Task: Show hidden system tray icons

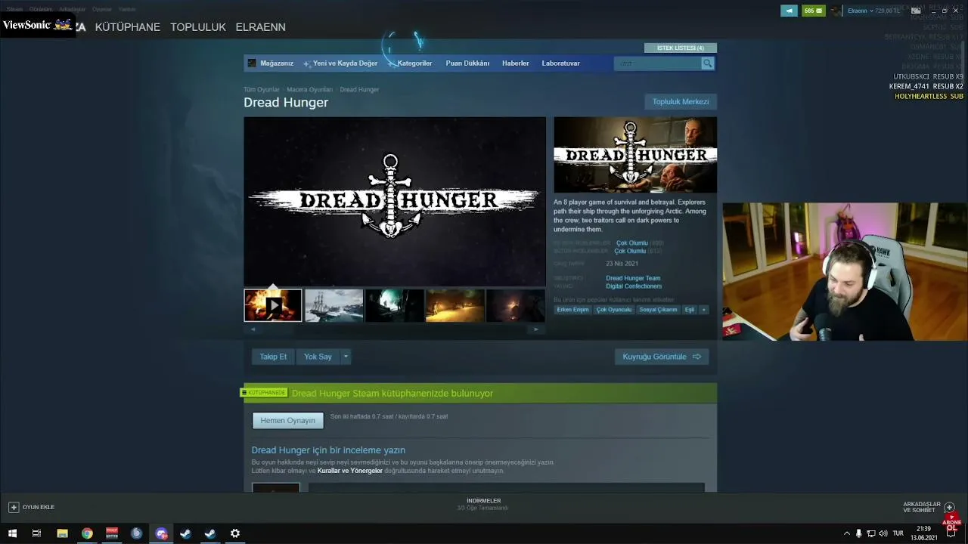Action: pyautogui.click(x=846, y=533)
